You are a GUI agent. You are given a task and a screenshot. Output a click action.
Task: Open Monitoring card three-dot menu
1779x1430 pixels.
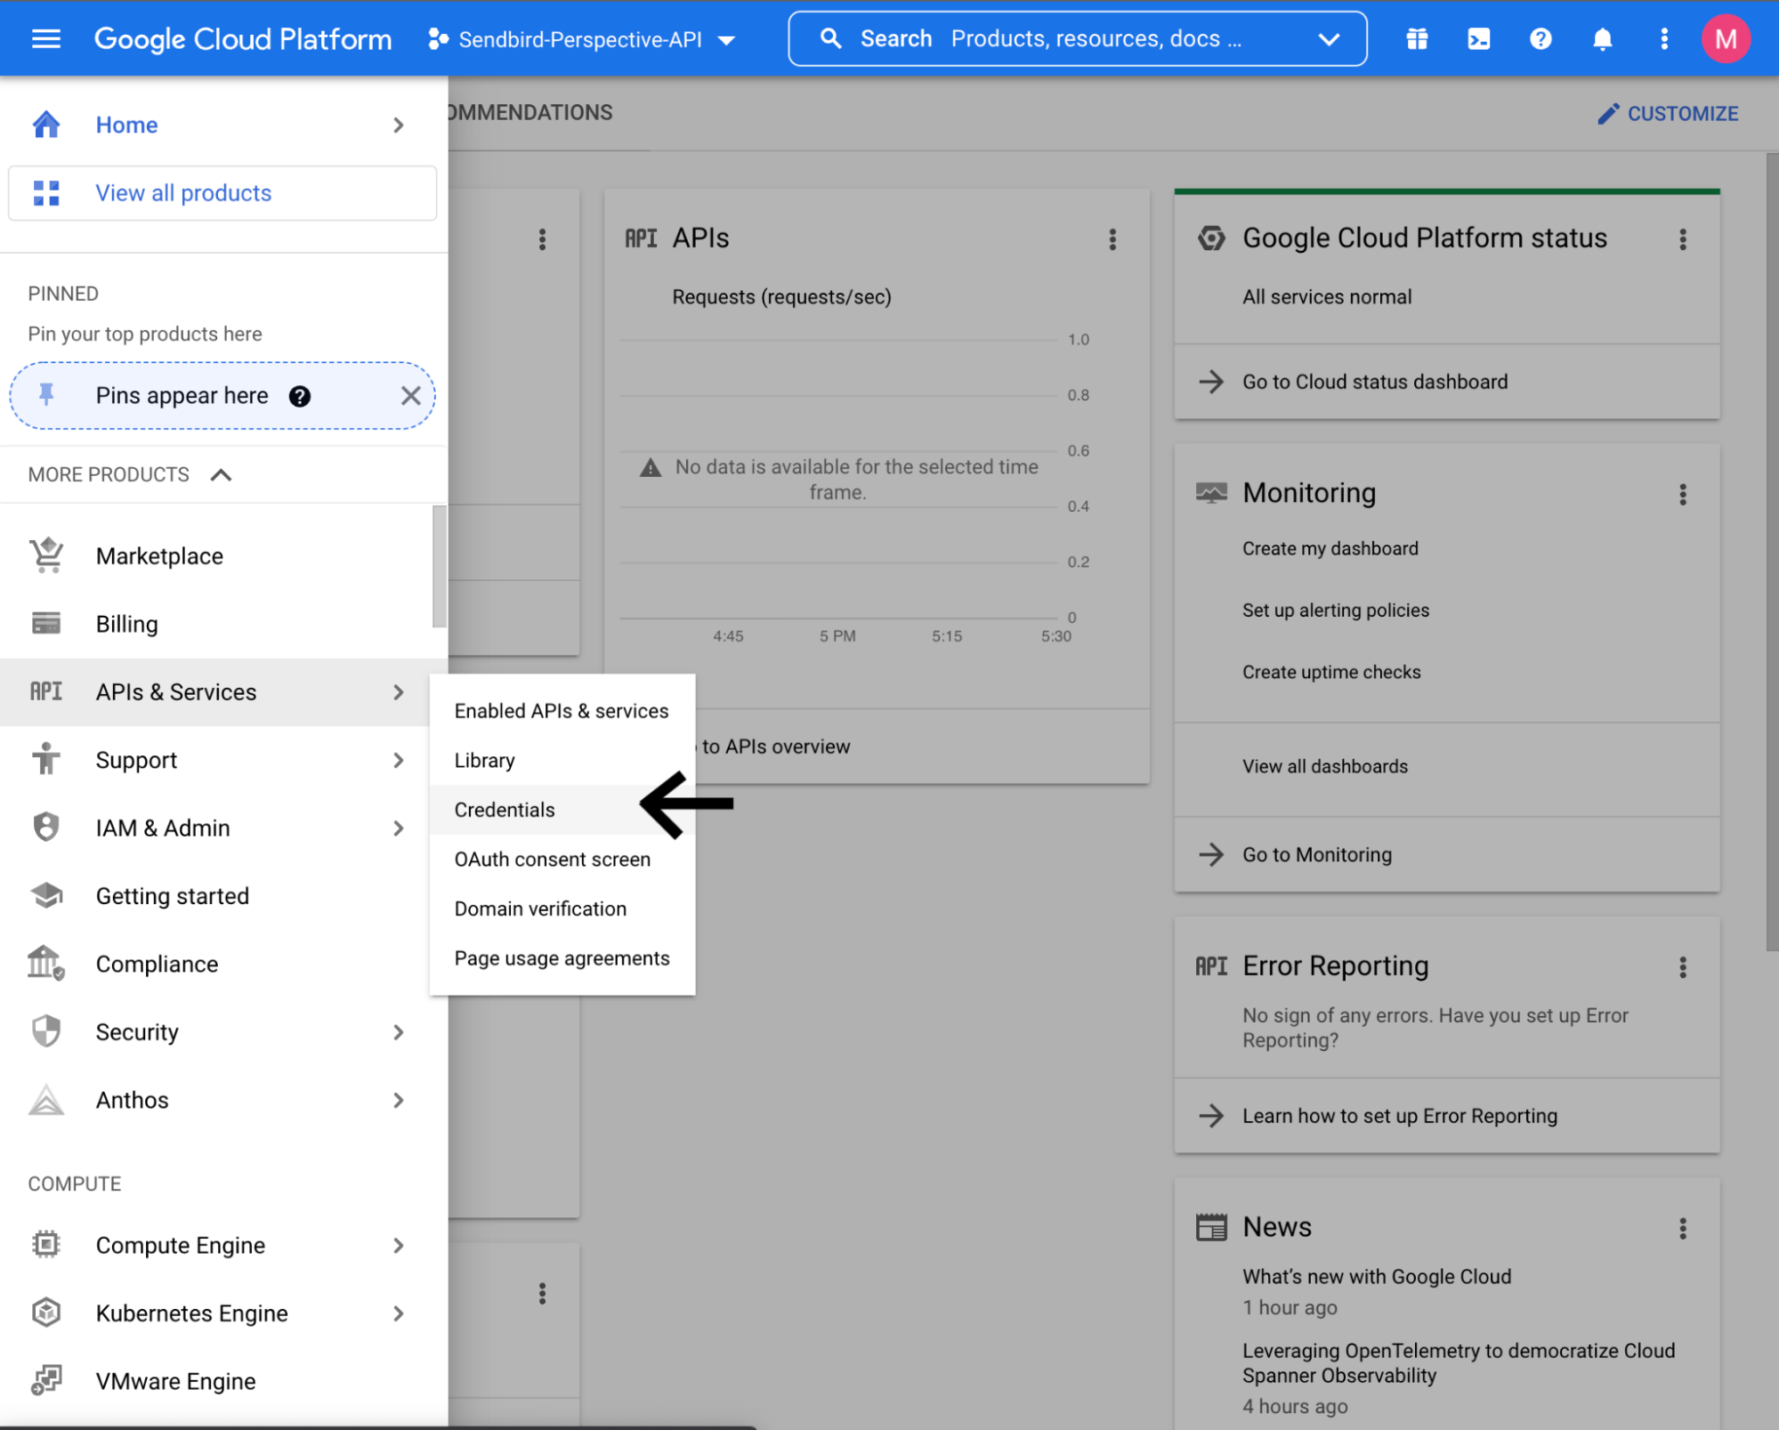[1683, 495]
